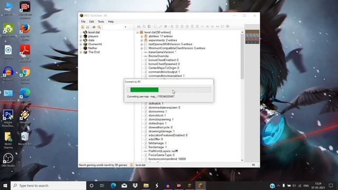The image size is (338, 190).
Task: Select the CenterMapsToOrigin: 0 entry
Action: (164, 68)
